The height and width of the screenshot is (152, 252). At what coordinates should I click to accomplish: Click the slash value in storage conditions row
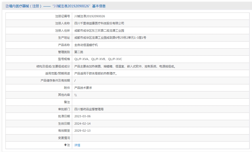coord(75,81)
